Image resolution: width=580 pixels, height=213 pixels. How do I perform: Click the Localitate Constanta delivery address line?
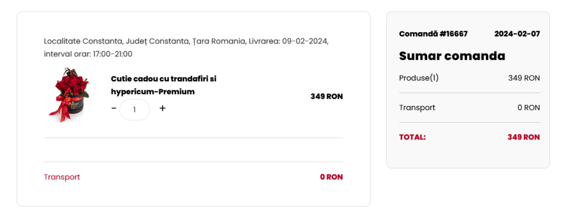[x=186, y=41]
